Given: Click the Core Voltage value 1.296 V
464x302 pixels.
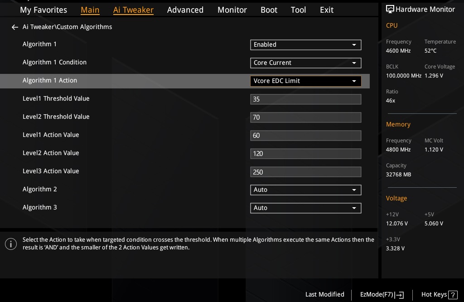Looking at the screenshot, I should pos(434,76).
